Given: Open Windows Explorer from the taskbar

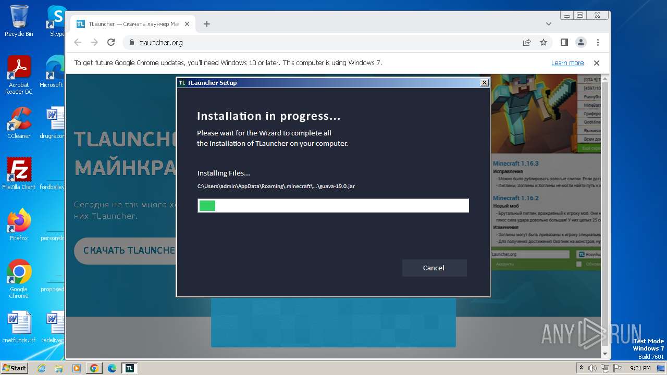Looking at the screenshot, I should pos(59,368).
